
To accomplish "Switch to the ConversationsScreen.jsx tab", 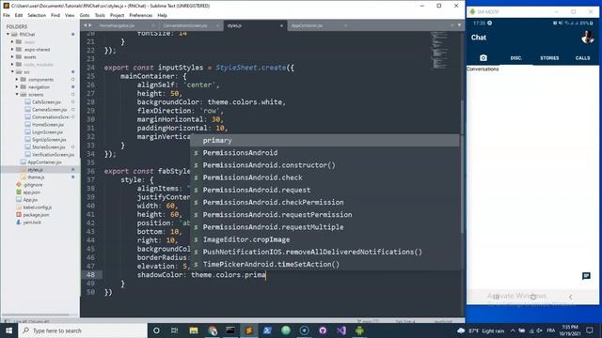I will click(185, 25).
